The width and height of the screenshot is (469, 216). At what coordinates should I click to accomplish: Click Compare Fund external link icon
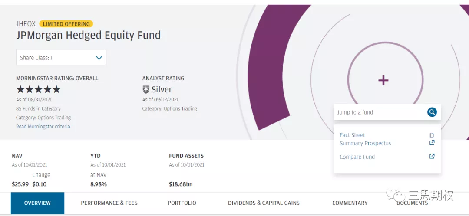(x=432, y=156)
